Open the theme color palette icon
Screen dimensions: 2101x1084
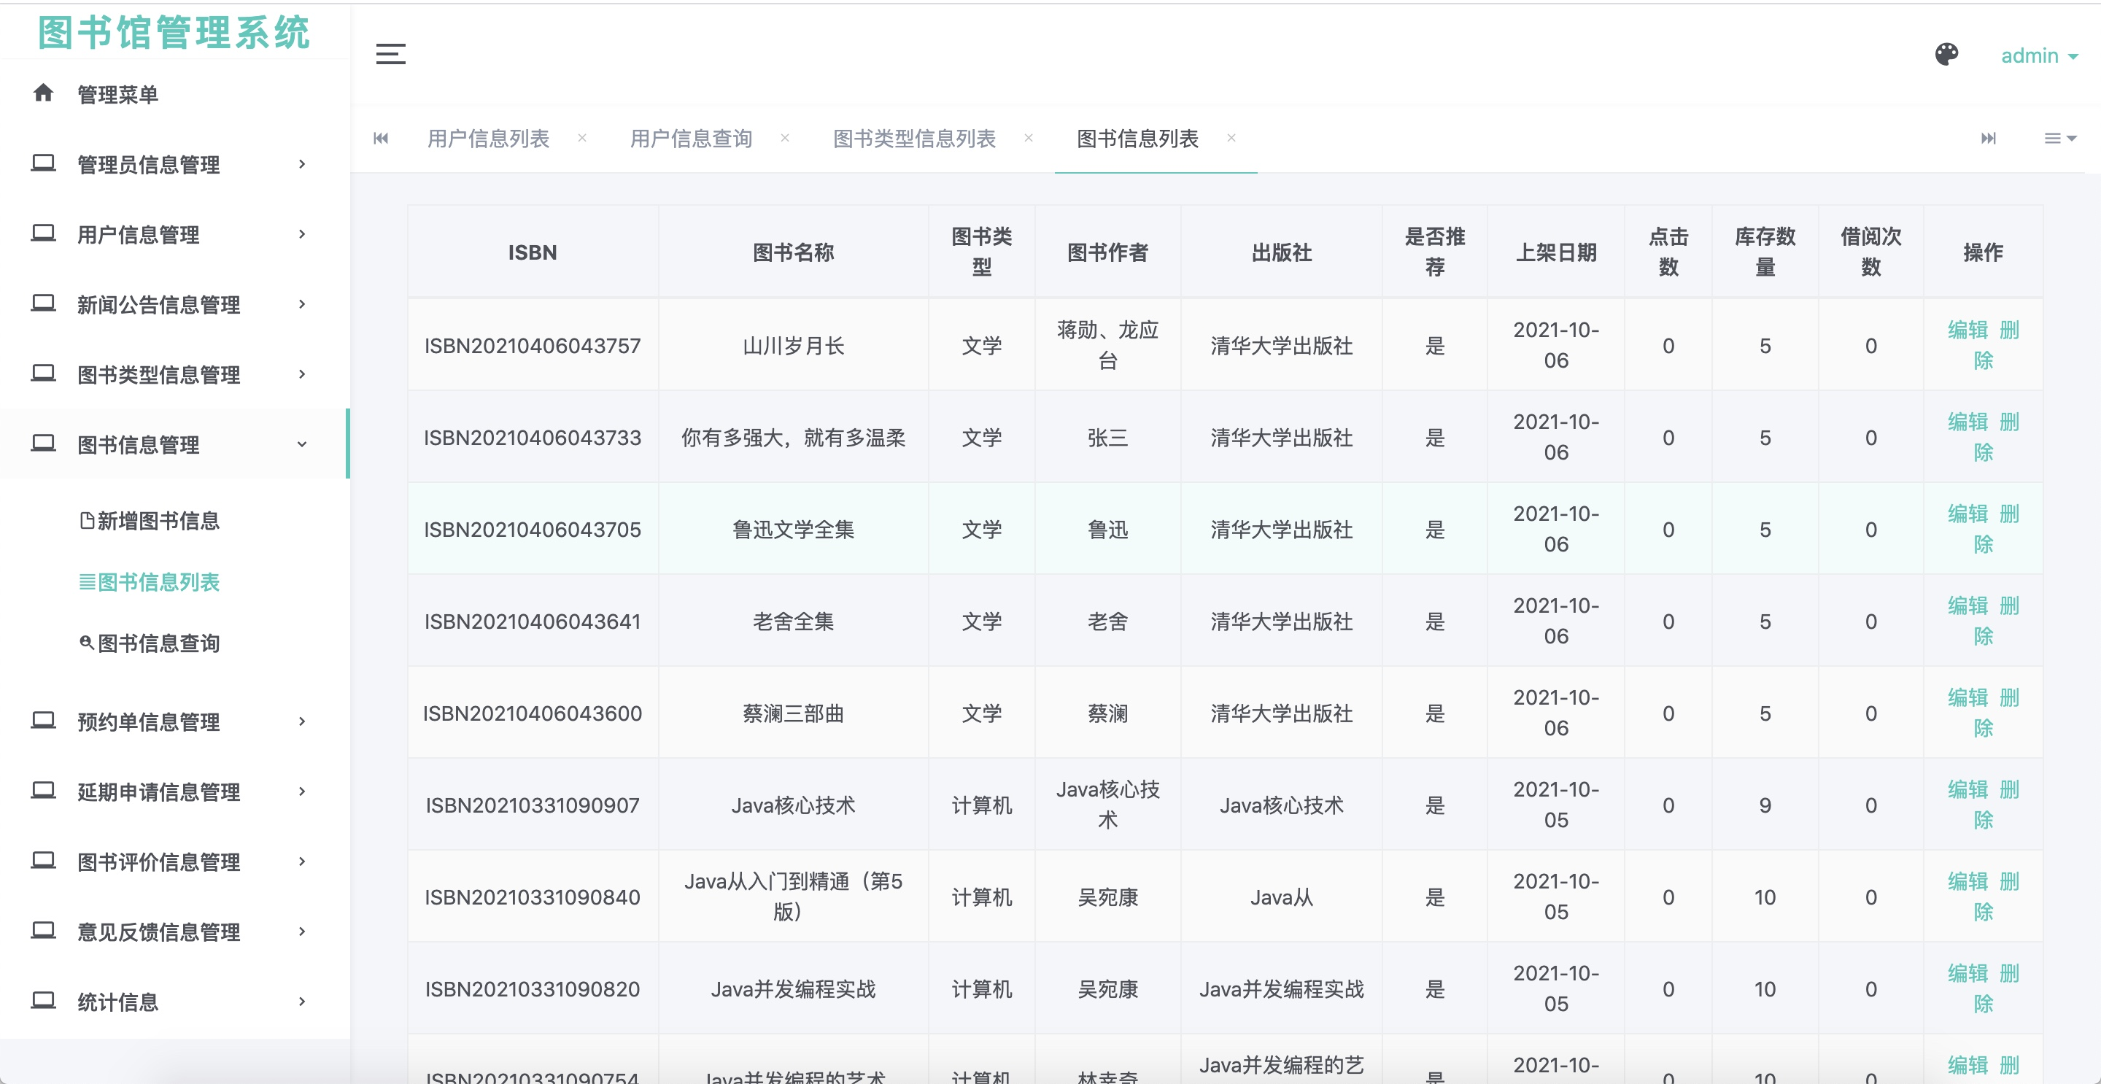point(1947,55)
